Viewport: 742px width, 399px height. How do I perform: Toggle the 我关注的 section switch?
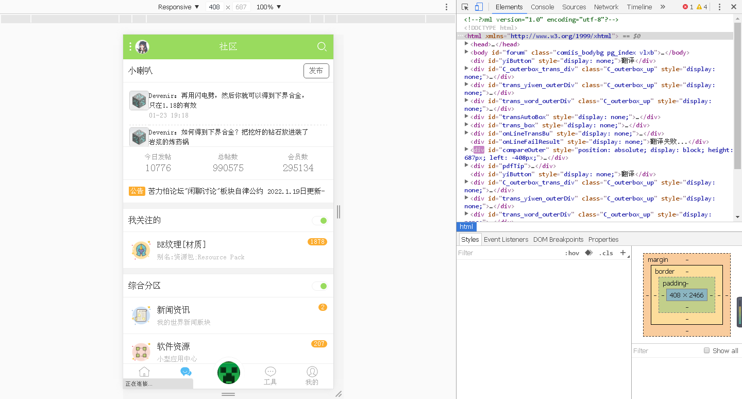320,221
